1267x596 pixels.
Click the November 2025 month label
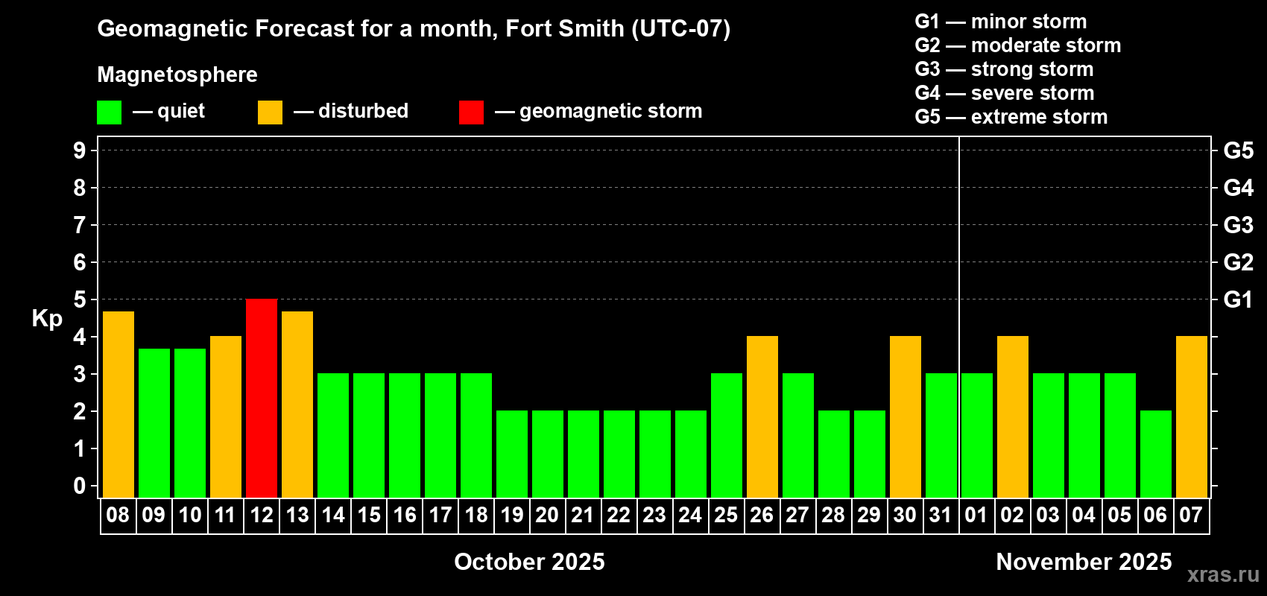coord(1084,562)
